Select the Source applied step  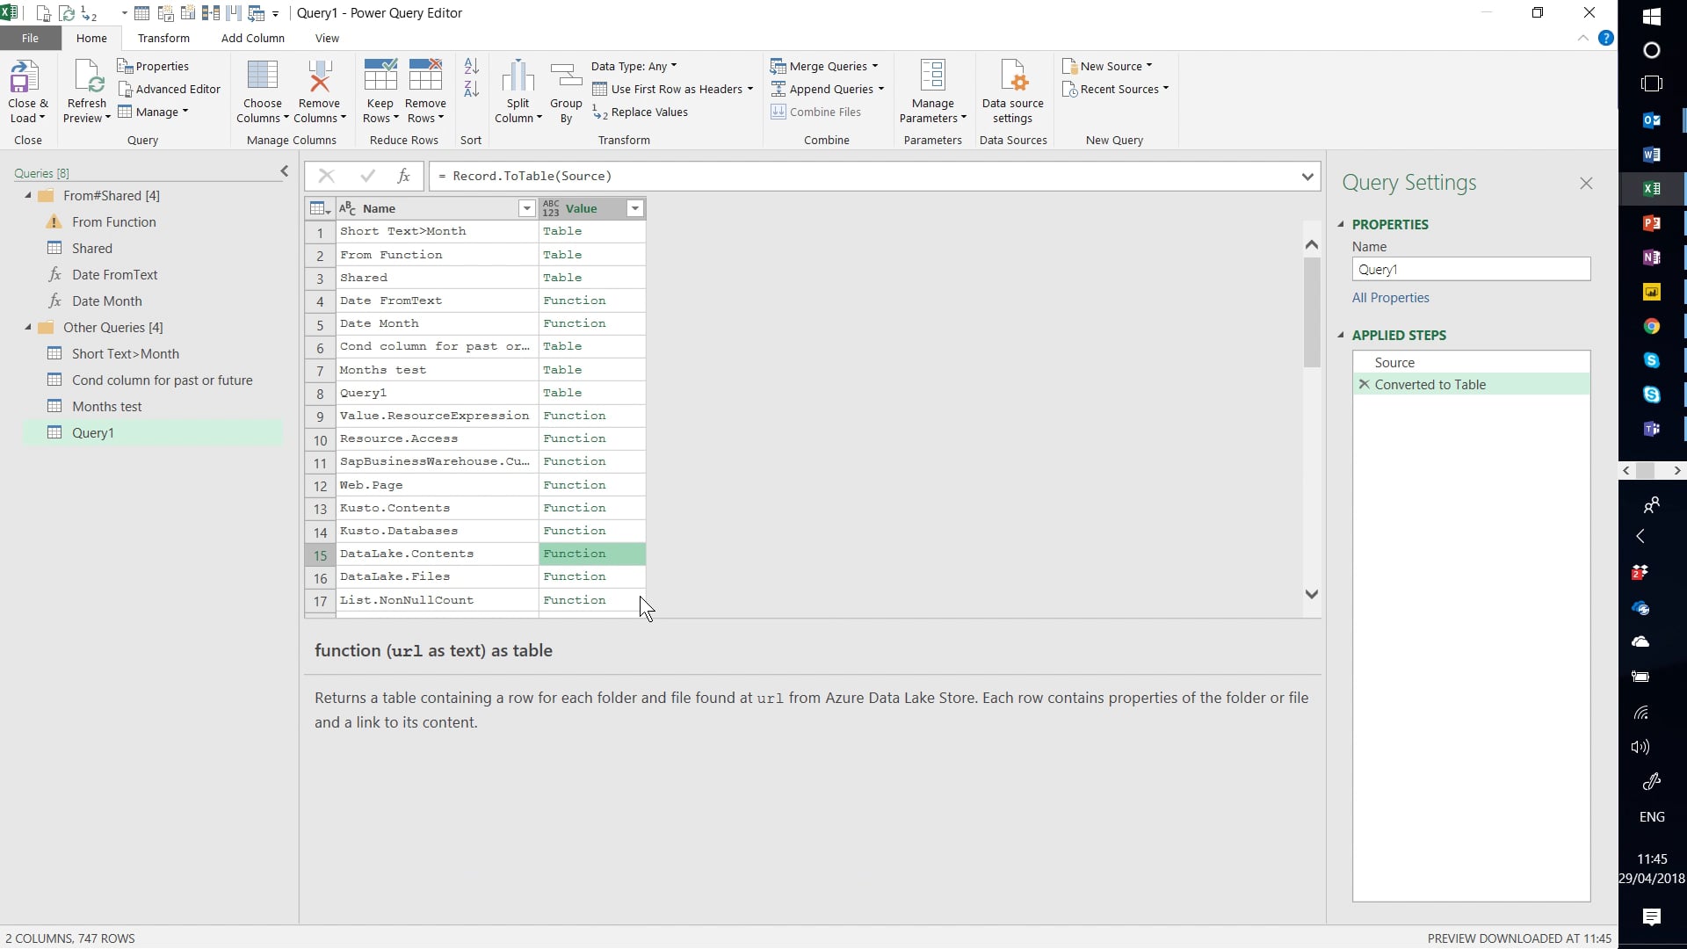[x=1471, y=362]
